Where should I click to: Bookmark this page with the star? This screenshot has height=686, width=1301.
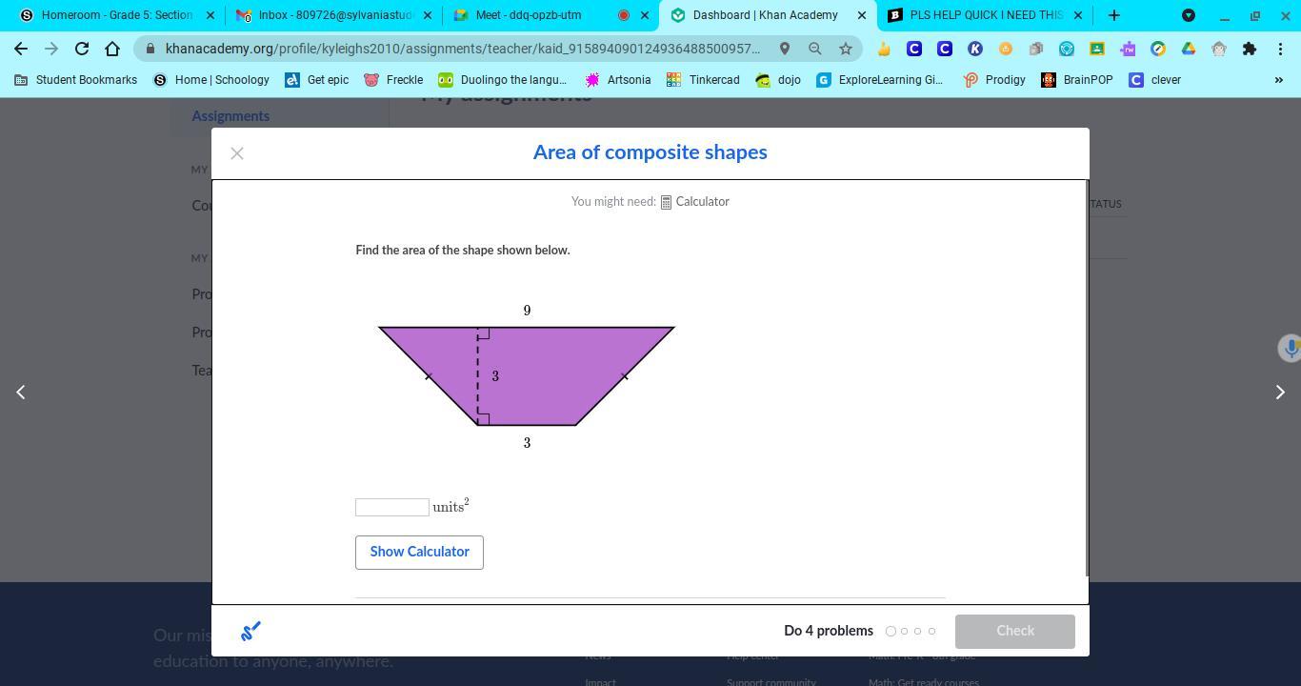tap(845, 49)
